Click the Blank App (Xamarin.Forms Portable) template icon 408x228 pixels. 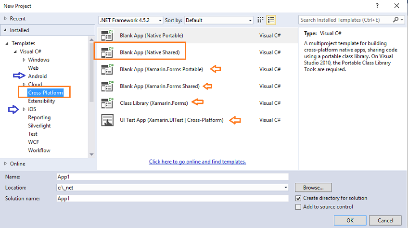(107, 69)
